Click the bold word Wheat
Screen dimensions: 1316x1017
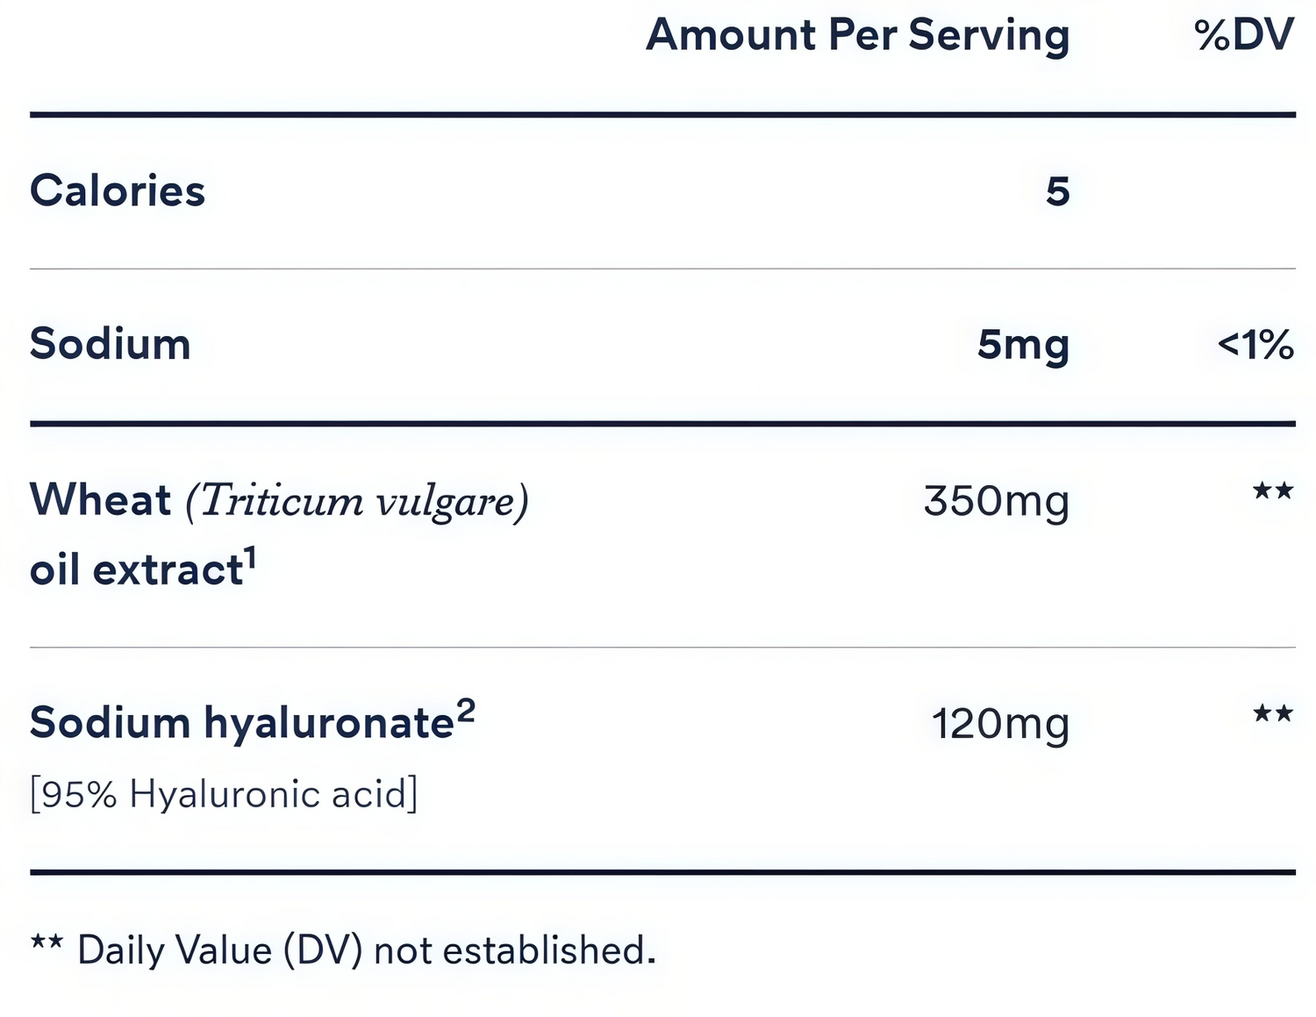pyautogui.click(x=100, y=500)
